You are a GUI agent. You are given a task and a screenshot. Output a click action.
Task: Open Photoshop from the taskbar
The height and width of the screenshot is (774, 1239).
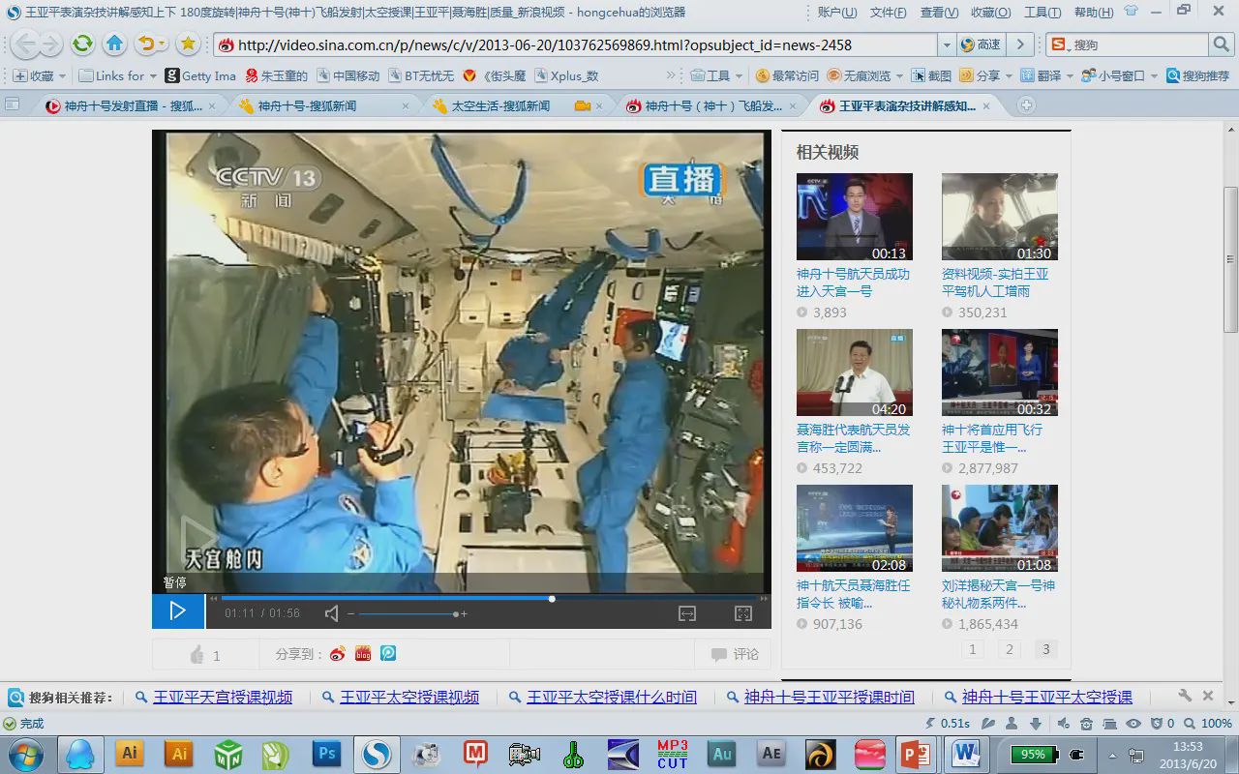[x=326, y=754]
